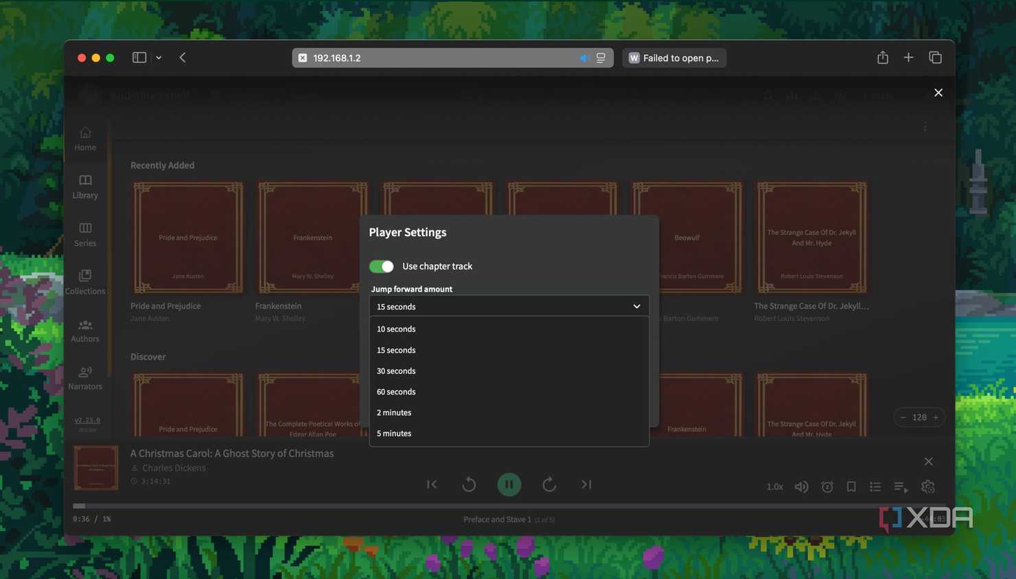Expand the Safari tab group chevron

click(x=159, y=58)
